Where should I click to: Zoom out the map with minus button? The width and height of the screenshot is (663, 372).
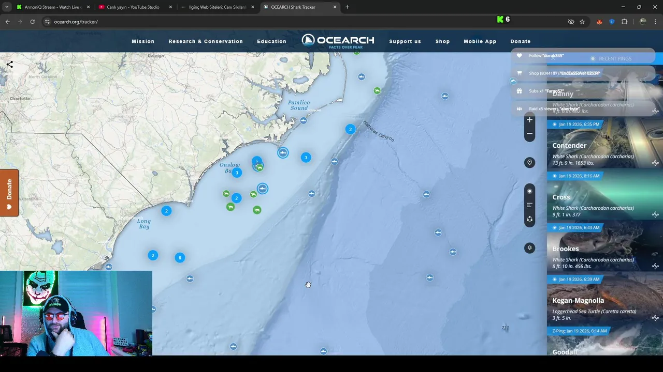[x=529, y=134]
